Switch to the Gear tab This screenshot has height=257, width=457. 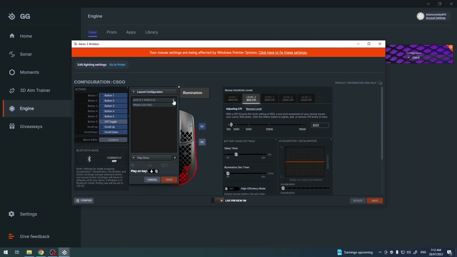tap(92, 32)
